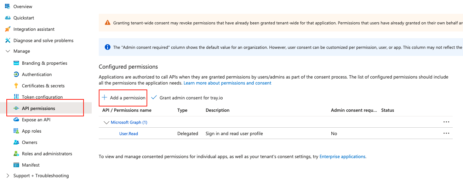Screen dimensions: 463x191
Task: Click 'Sign in and read user profile' description
Action: [234, 134]
